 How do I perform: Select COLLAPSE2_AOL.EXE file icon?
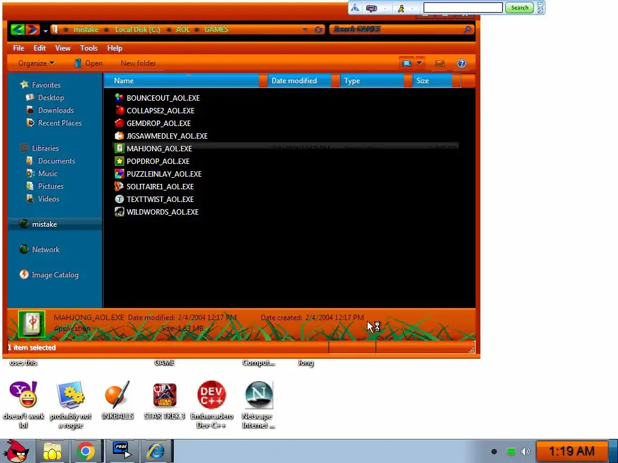(x=119, y=110)
